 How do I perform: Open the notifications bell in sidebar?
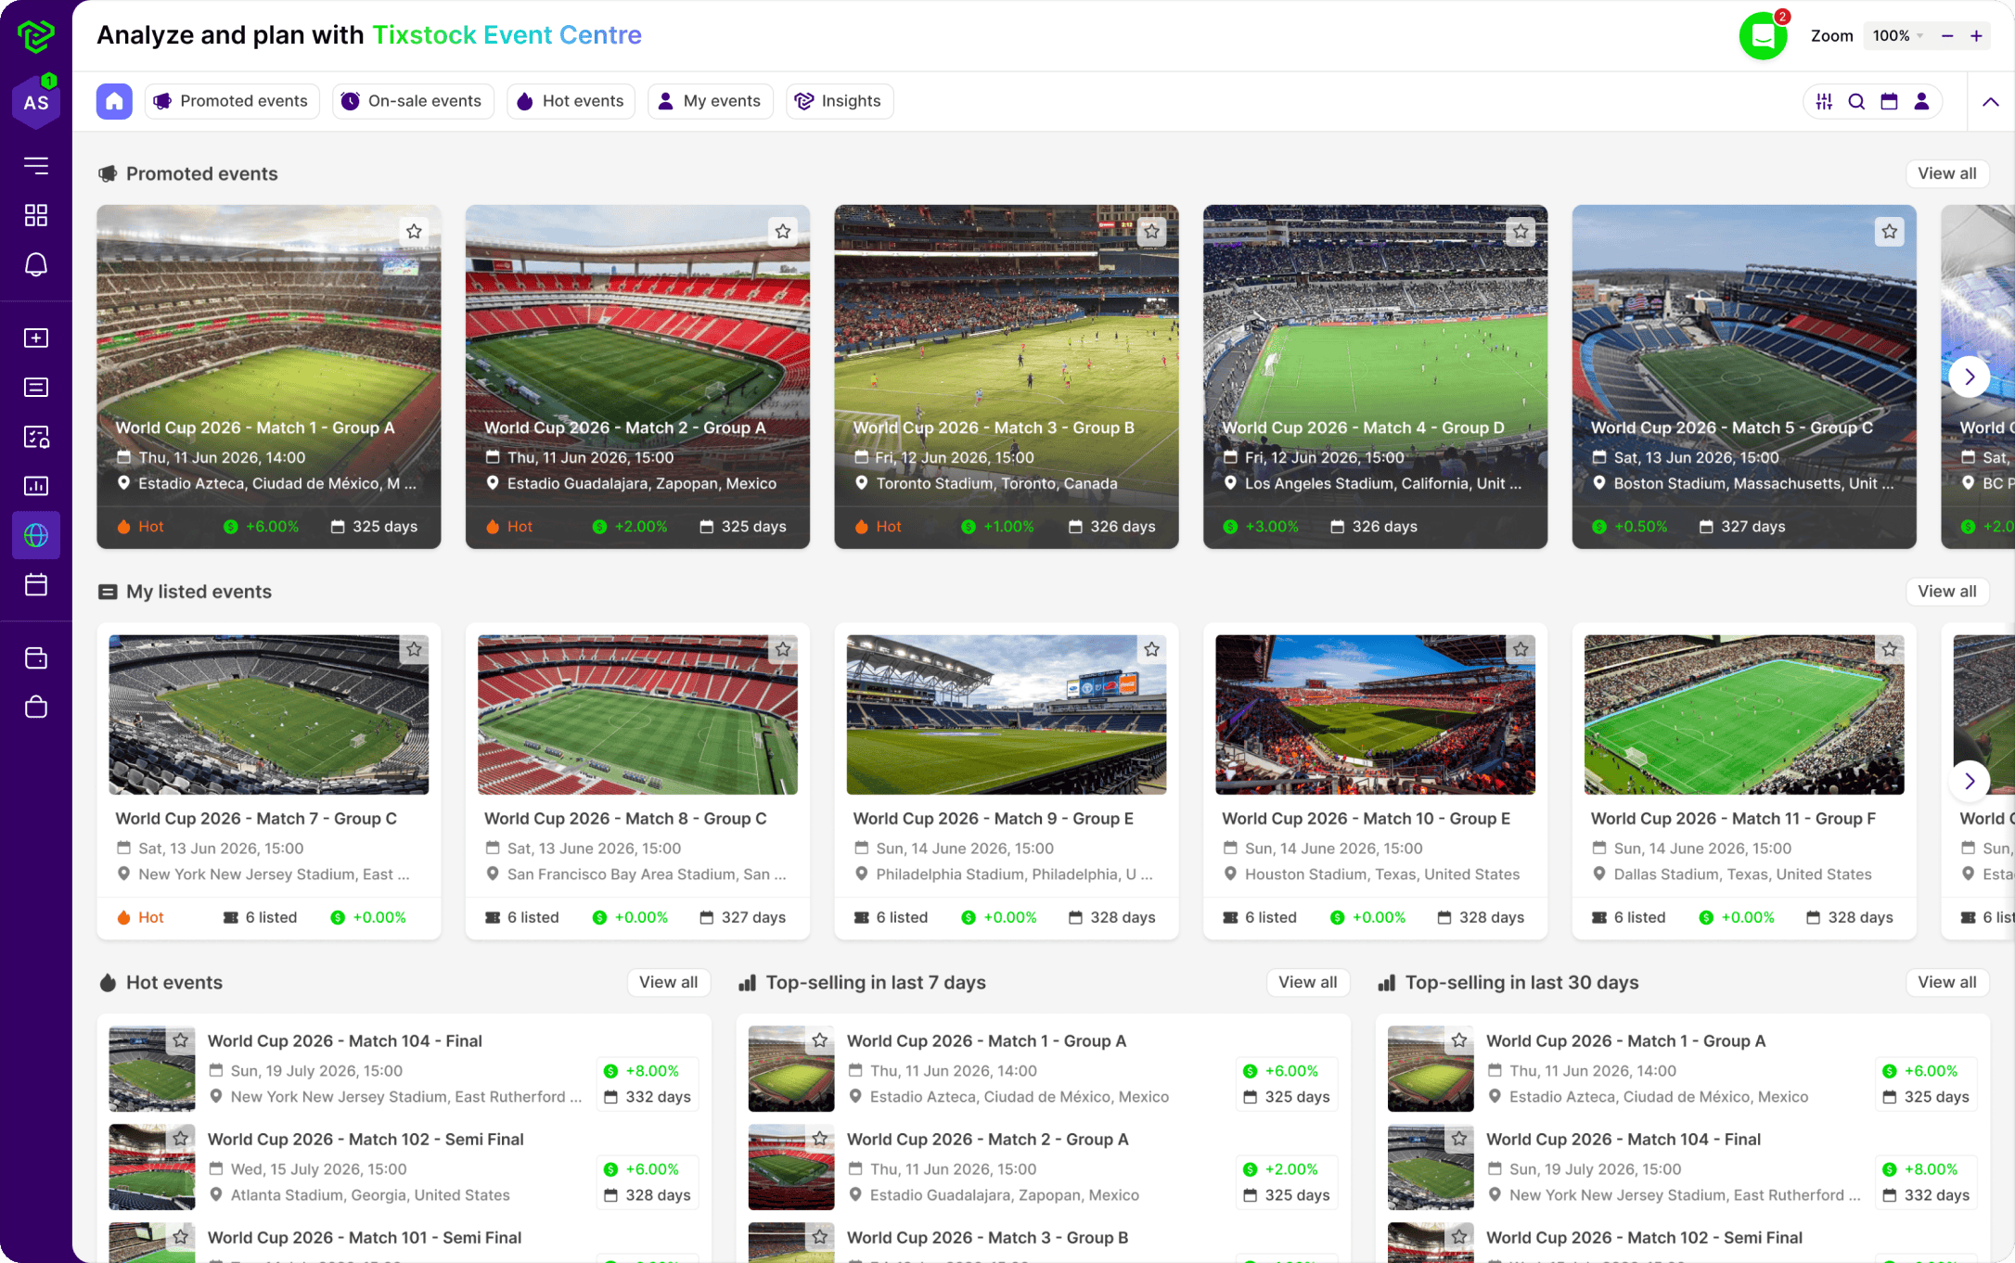click(x=36, y=264)
